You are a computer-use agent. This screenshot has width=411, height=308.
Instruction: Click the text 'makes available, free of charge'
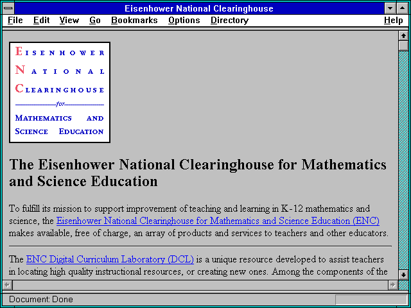click(x=70, y=233)
